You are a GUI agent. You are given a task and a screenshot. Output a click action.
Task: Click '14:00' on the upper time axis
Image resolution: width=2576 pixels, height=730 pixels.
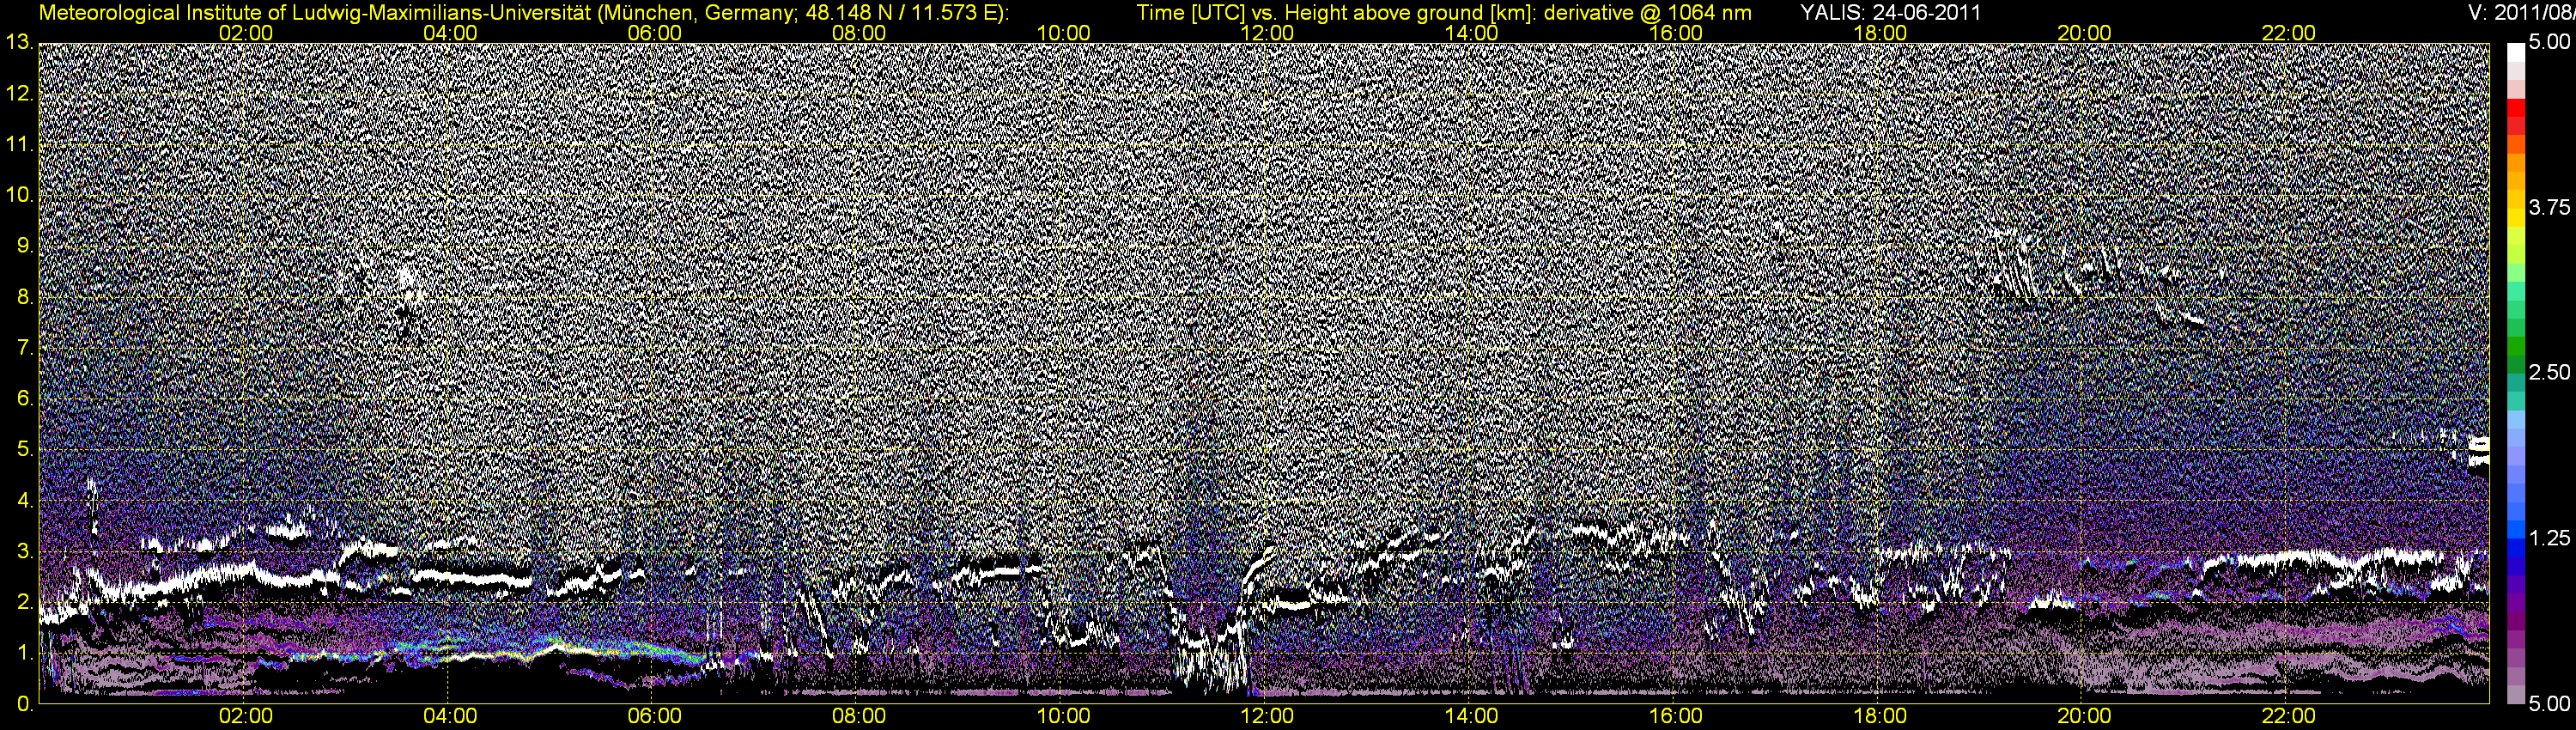point(1472,33)
